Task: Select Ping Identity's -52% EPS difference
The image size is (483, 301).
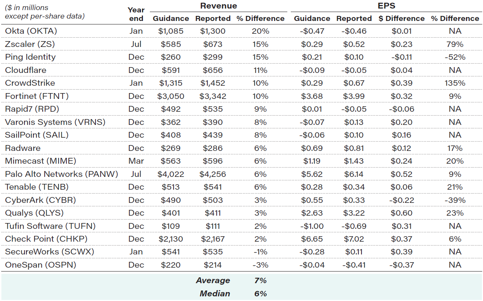Action: (455, 57)
